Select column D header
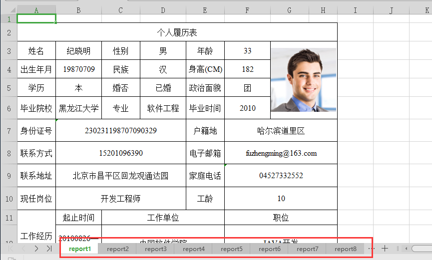432x260 pixels. 163,10
